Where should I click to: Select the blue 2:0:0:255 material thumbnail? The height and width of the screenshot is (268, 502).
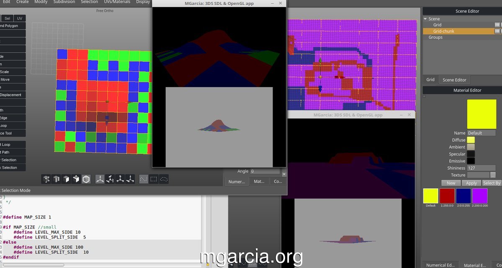(463, 196)
